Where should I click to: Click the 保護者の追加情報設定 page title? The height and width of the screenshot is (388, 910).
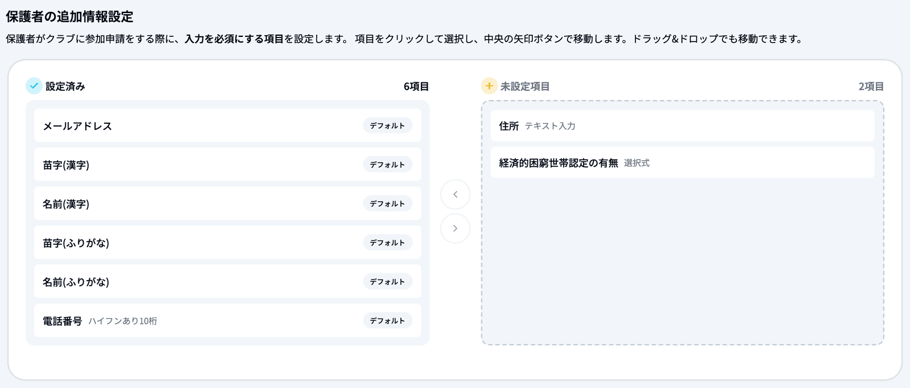[x=69, y=16]
